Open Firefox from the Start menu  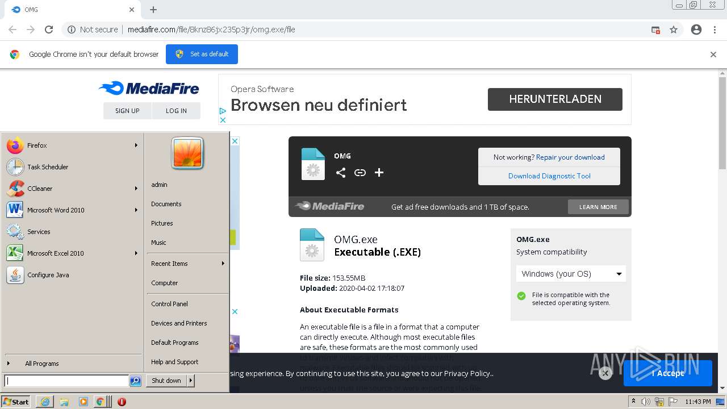[x=72, y=145]
